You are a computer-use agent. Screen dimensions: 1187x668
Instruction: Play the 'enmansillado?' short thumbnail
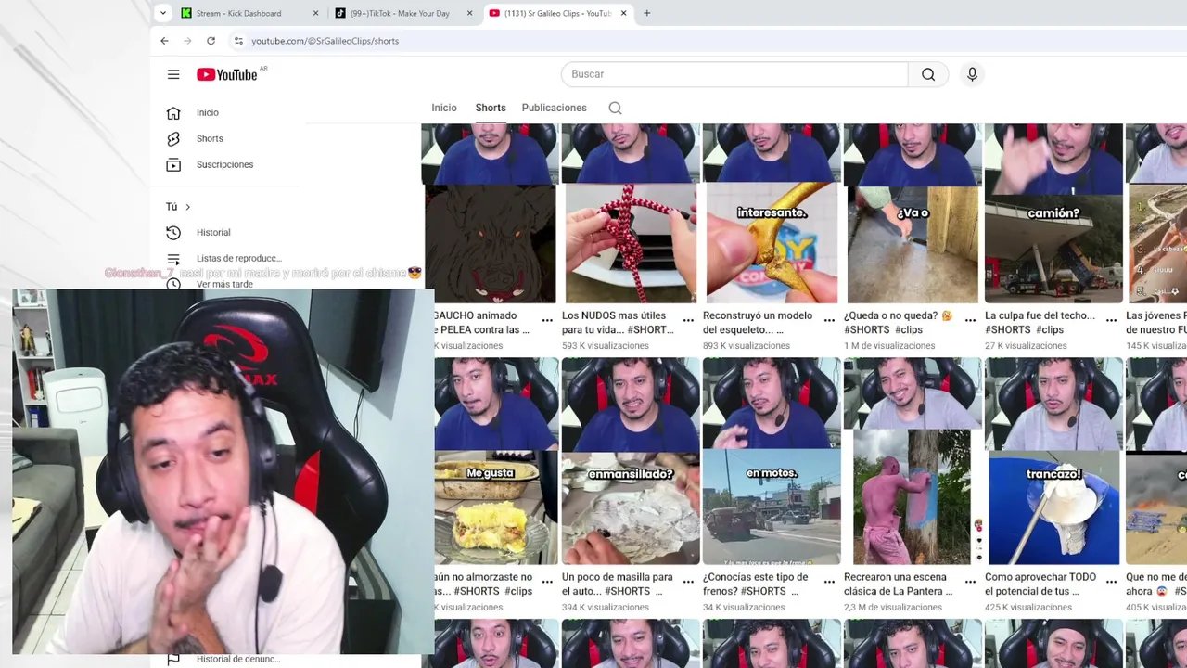pyautogui.click(x=631, y=461)
